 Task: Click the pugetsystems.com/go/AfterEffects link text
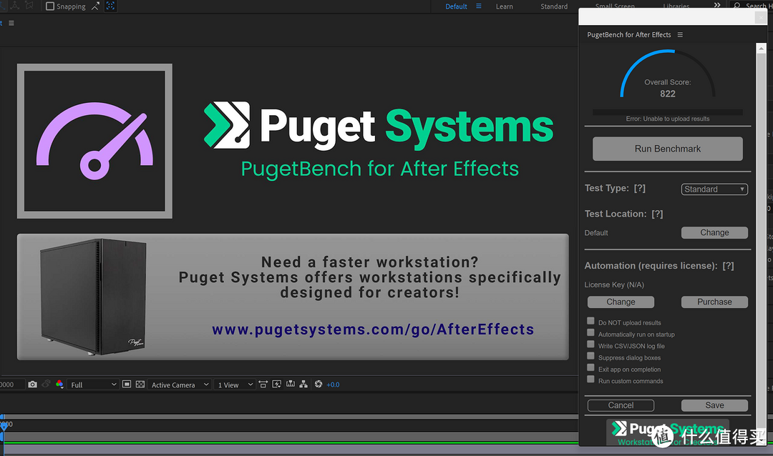tap(373, 329)
